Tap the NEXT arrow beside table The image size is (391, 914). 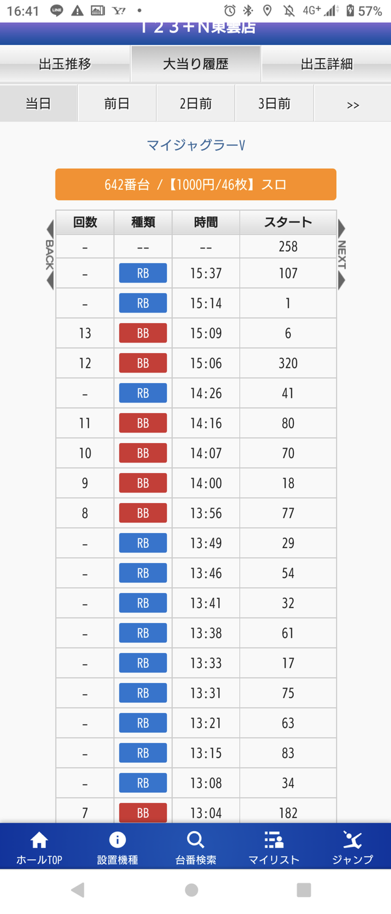[341, 254]
